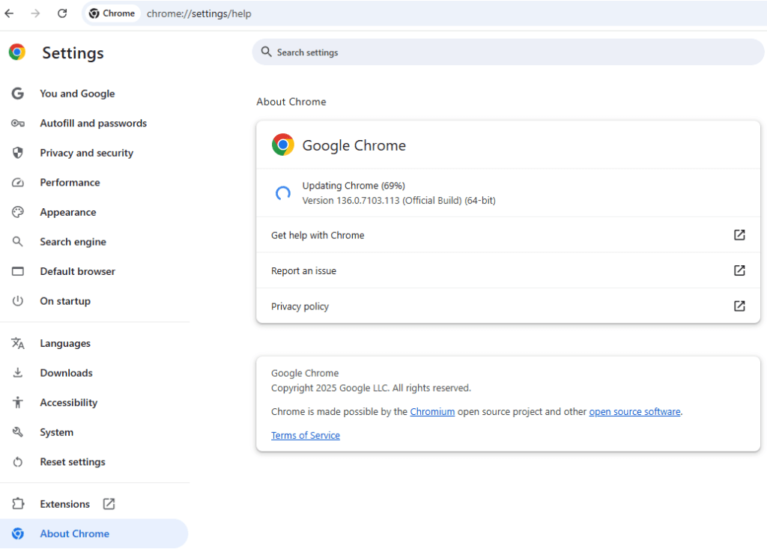Click the external icon for Get help
The width and height of the screenshot is (767, 558).
pyautogui.click(x=739, y=234)
